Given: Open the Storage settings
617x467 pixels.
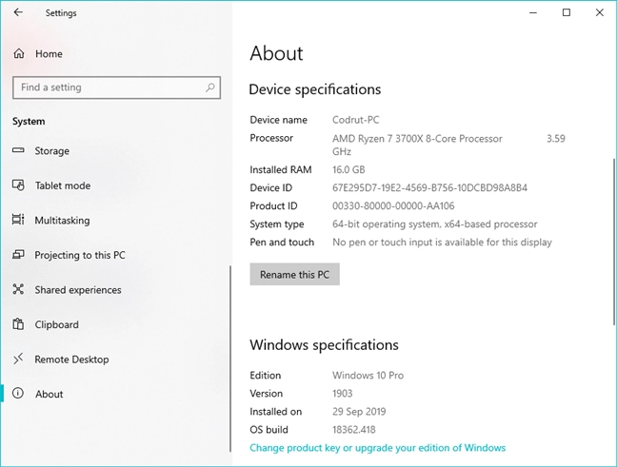Looking at the screenshot, I should tap(52, 151).
